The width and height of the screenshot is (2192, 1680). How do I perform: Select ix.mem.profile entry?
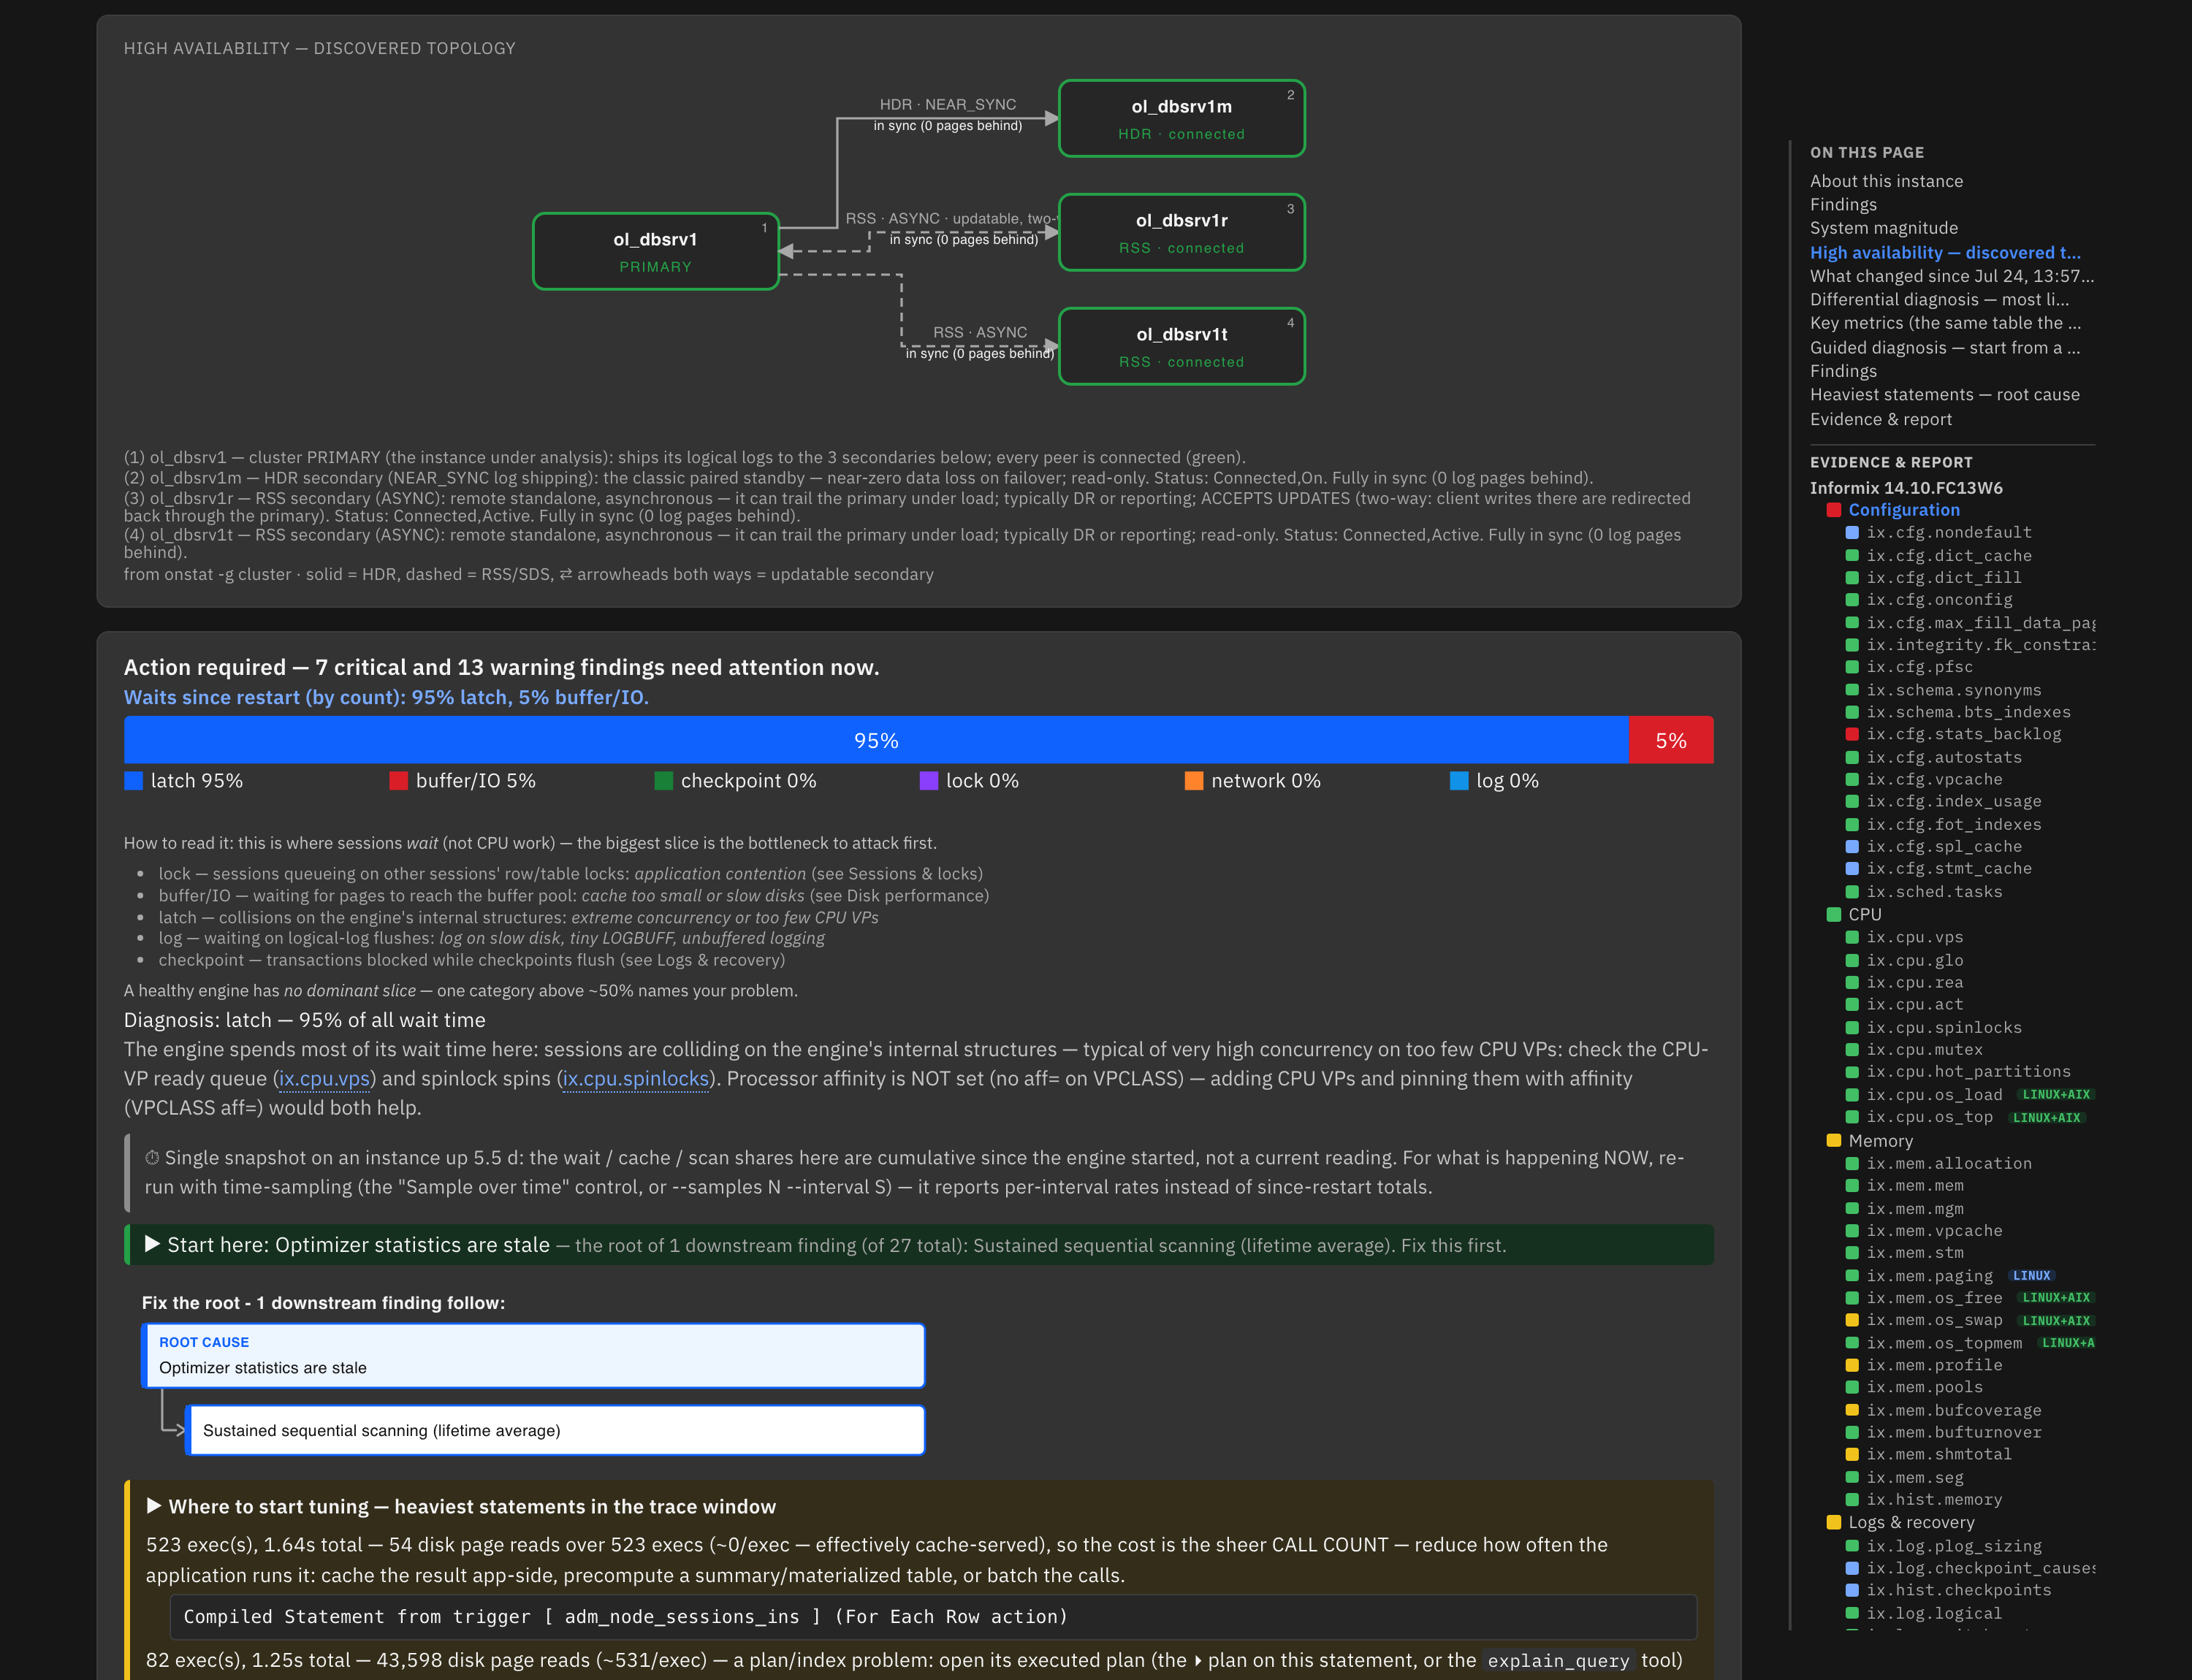(1934, 1366)
